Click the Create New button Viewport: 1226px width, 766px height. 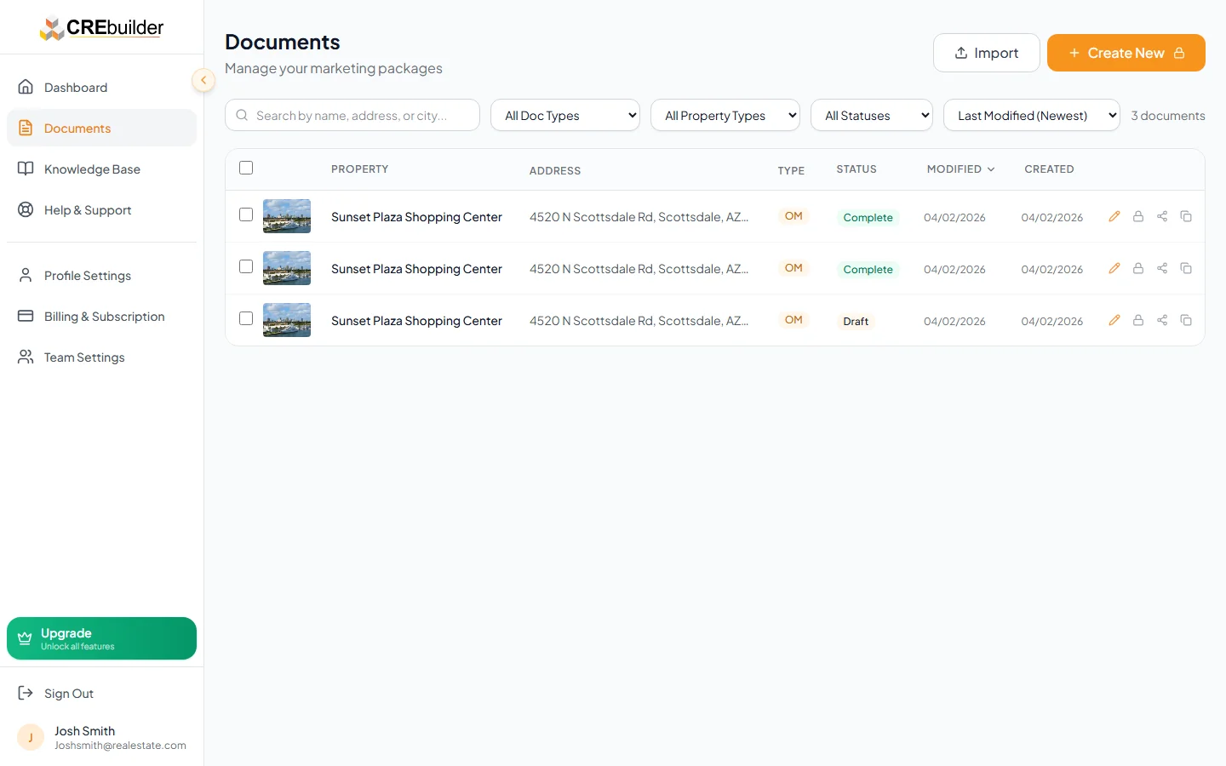(x=1126, y=53)
